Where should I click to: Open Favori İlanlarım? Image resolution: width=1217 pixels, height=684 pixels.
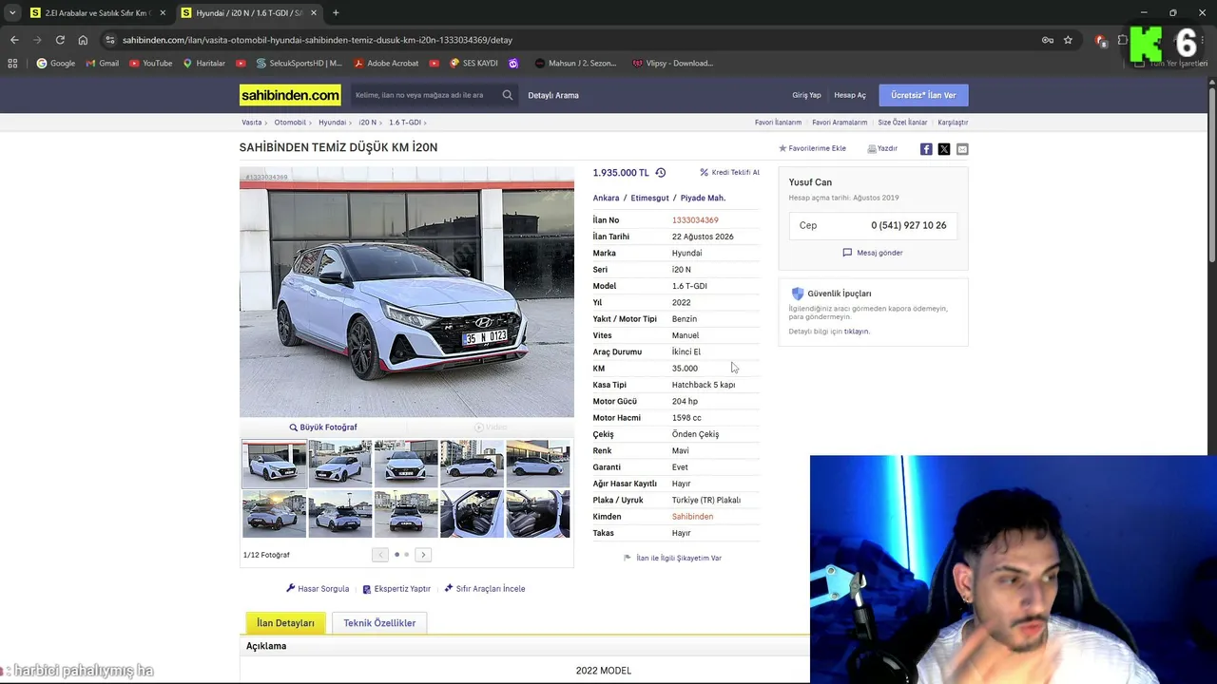[778, 123]
